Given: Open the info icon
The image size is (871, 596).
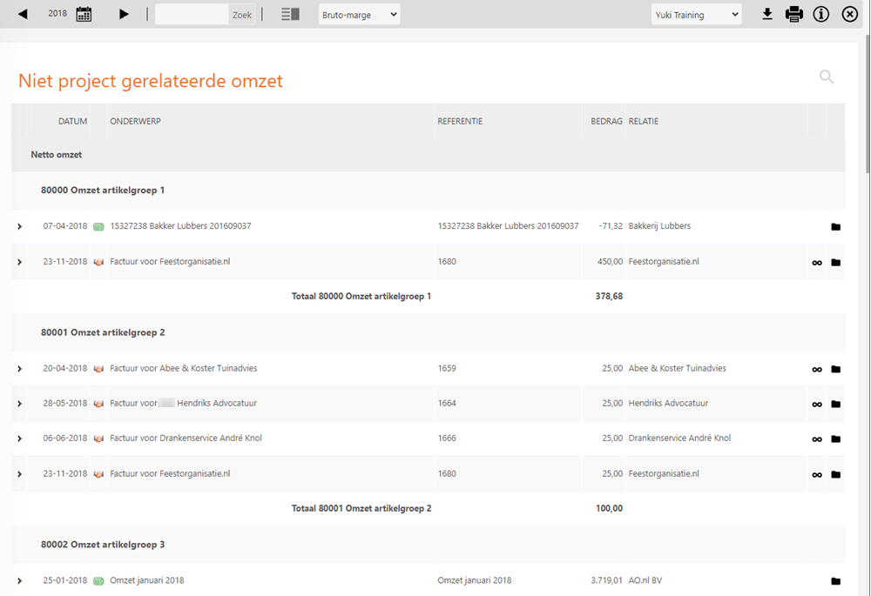Looking at the screenshot, I should [821, 14].
